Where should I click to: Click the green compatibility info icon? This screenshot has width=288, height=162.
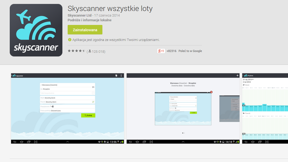tap(70, 40)
